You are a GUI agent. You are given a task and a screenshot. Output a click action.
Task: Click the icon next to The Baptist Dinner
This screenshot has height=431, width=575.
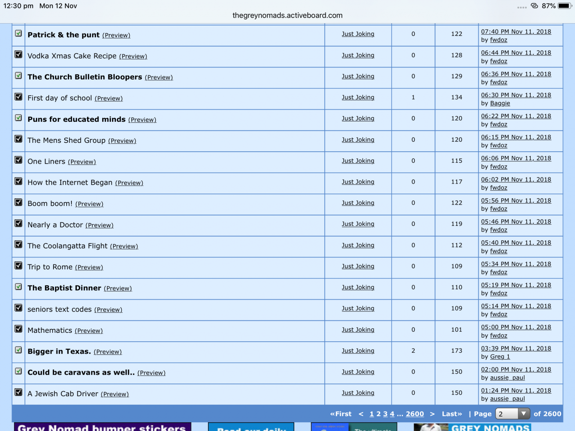[18, 287]
